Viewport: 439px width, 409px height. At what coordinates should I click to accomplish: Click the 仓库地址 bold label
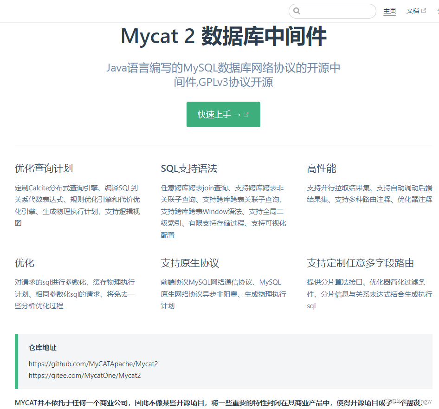point(43,348)
